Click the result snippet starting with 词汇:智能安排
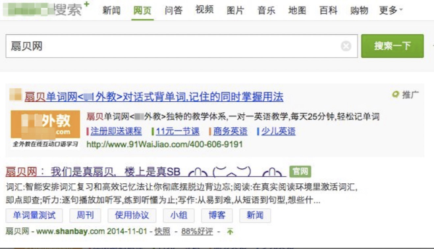The height and width of the screenshot is (249, 434). [181, 194]
